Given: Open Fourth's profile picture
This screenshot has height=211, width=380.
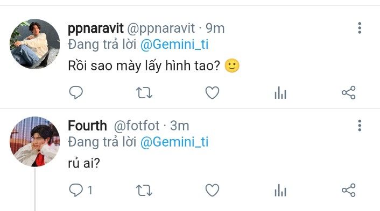Looking at the screenshot, I should click(x=34, y=142).
